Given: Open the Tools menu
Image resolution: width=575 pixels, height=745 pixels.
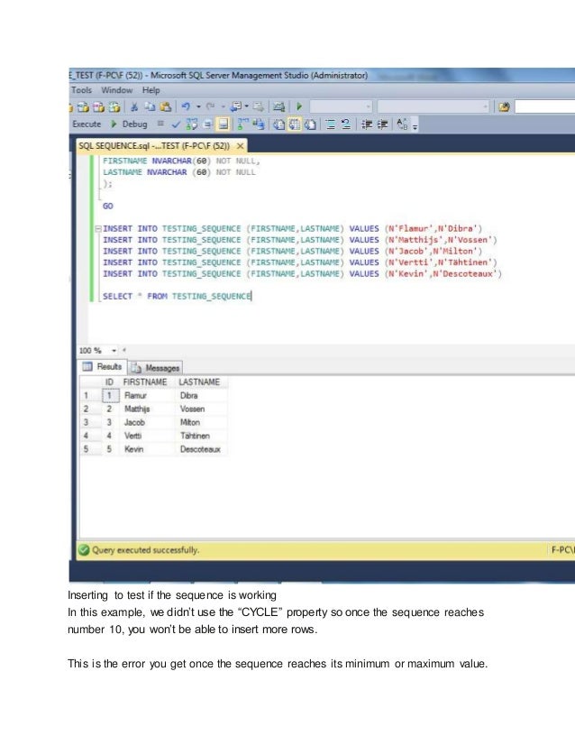Looking at the screenshot, I should point(81,90).
